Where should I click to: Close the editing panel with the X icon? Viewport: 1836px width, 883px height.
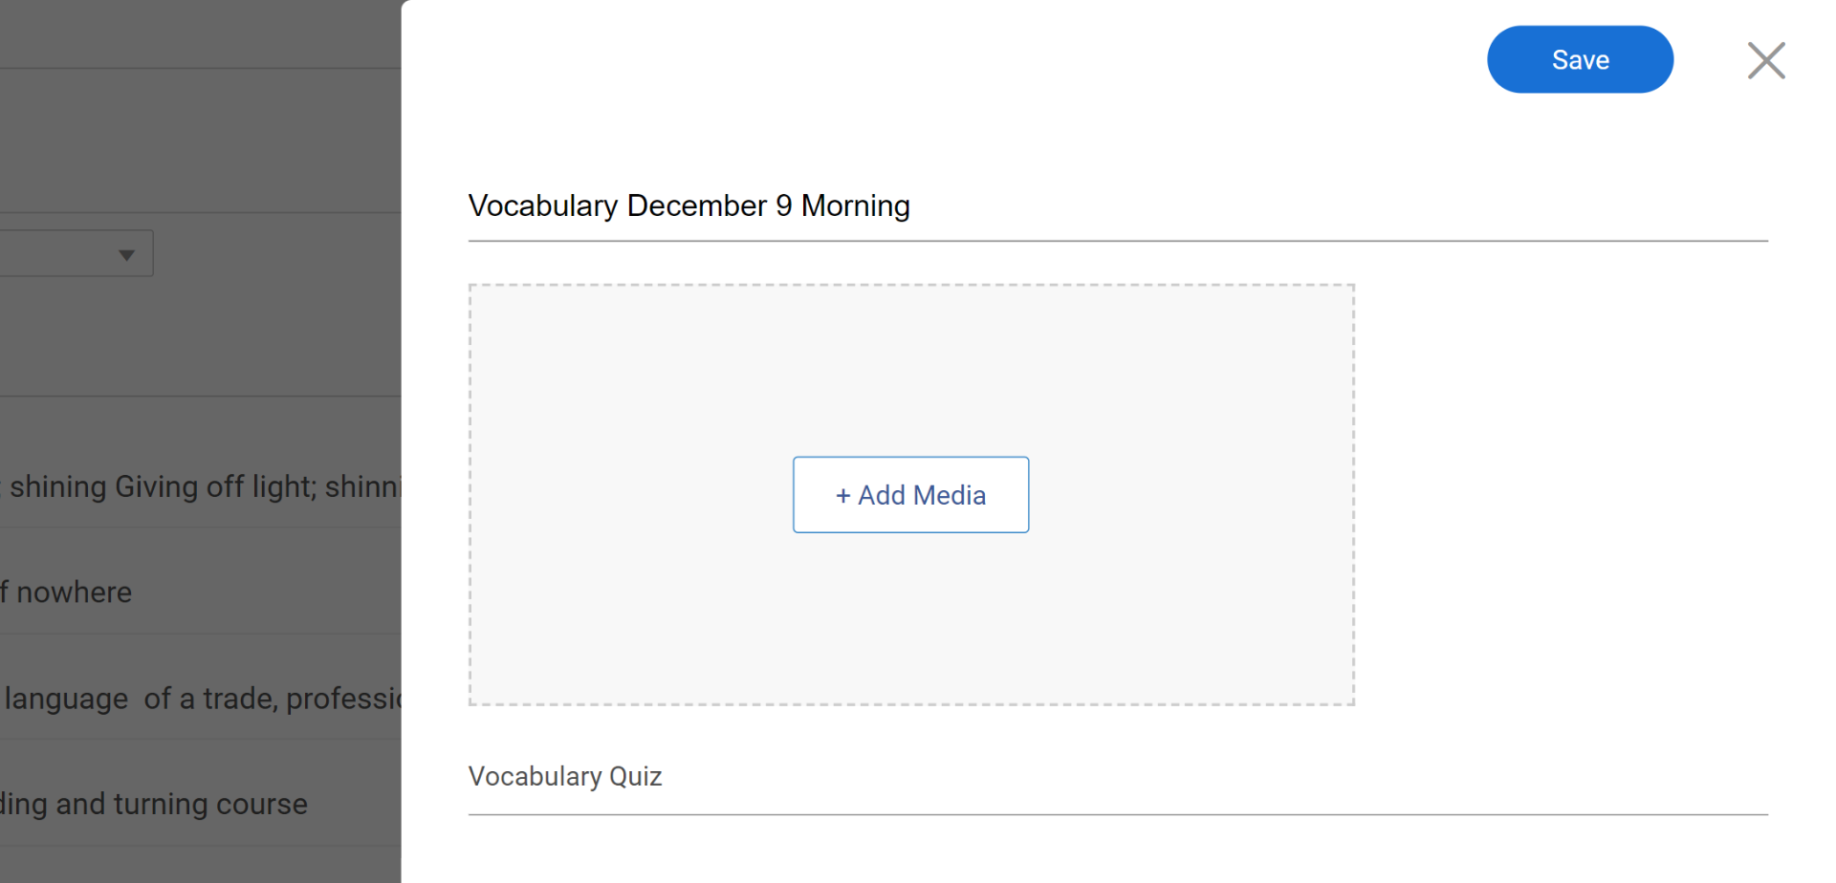tap(1765, 60)
